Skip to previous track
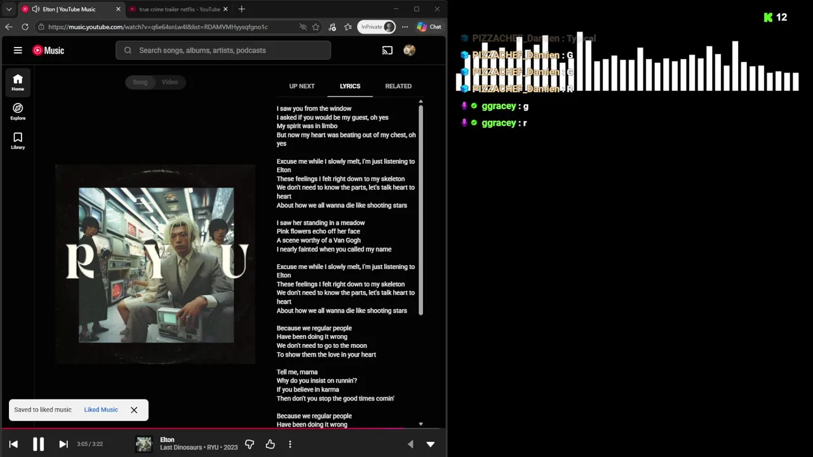Viewport: 813px width, 457px height. [x=13, y=444]
